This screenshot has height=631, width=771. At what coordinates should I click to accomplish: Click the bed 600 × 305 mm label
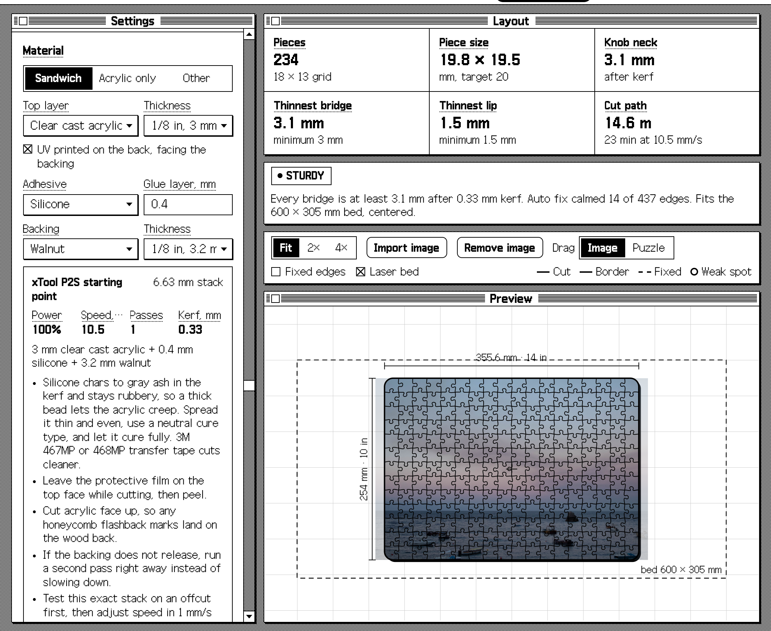(x=681, y=570)
